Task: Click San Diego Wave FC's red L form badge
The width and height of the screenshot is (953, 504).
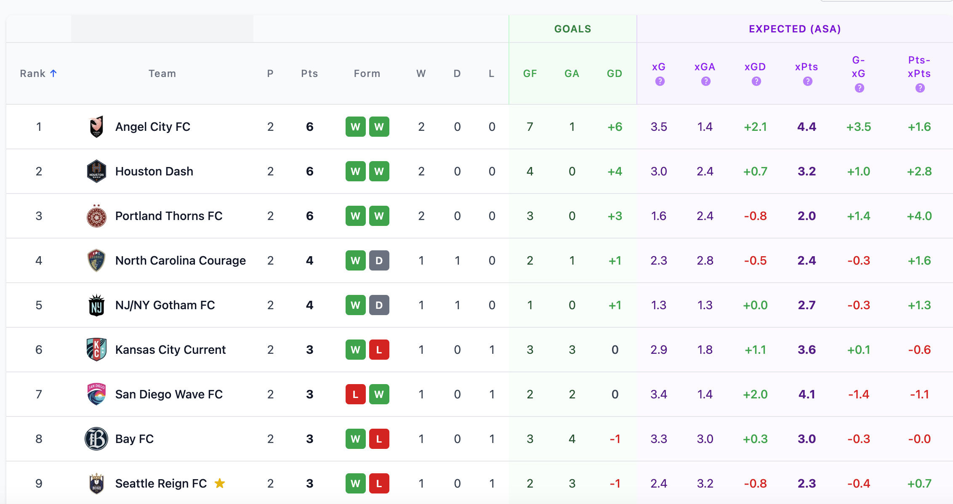Action: [355, 394]
